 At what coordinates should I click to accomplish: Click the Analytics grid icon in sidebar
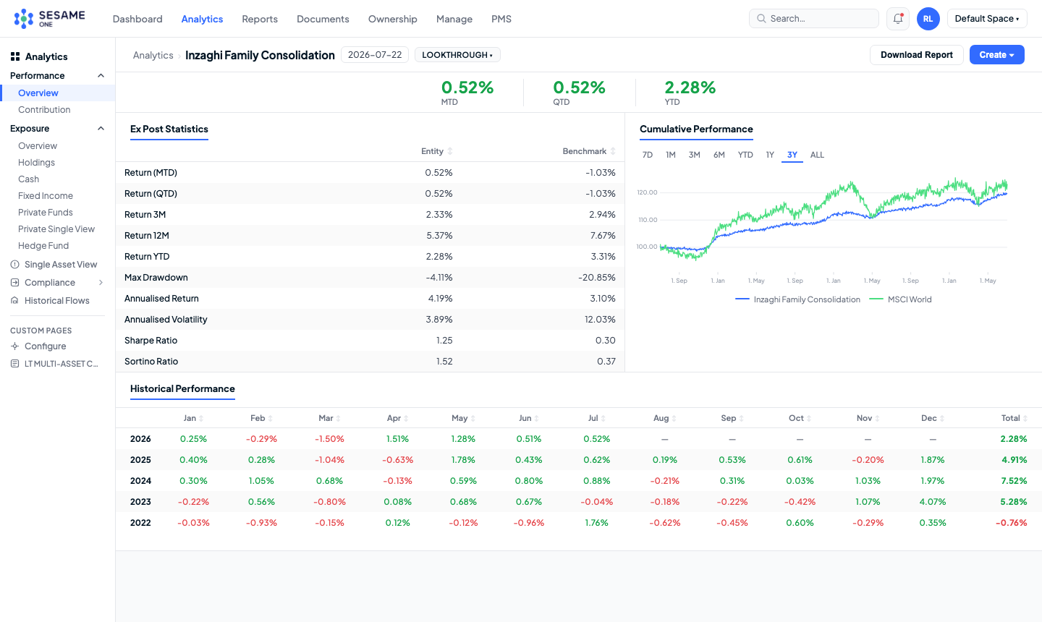pyautogui.click(x=15, y=56)
